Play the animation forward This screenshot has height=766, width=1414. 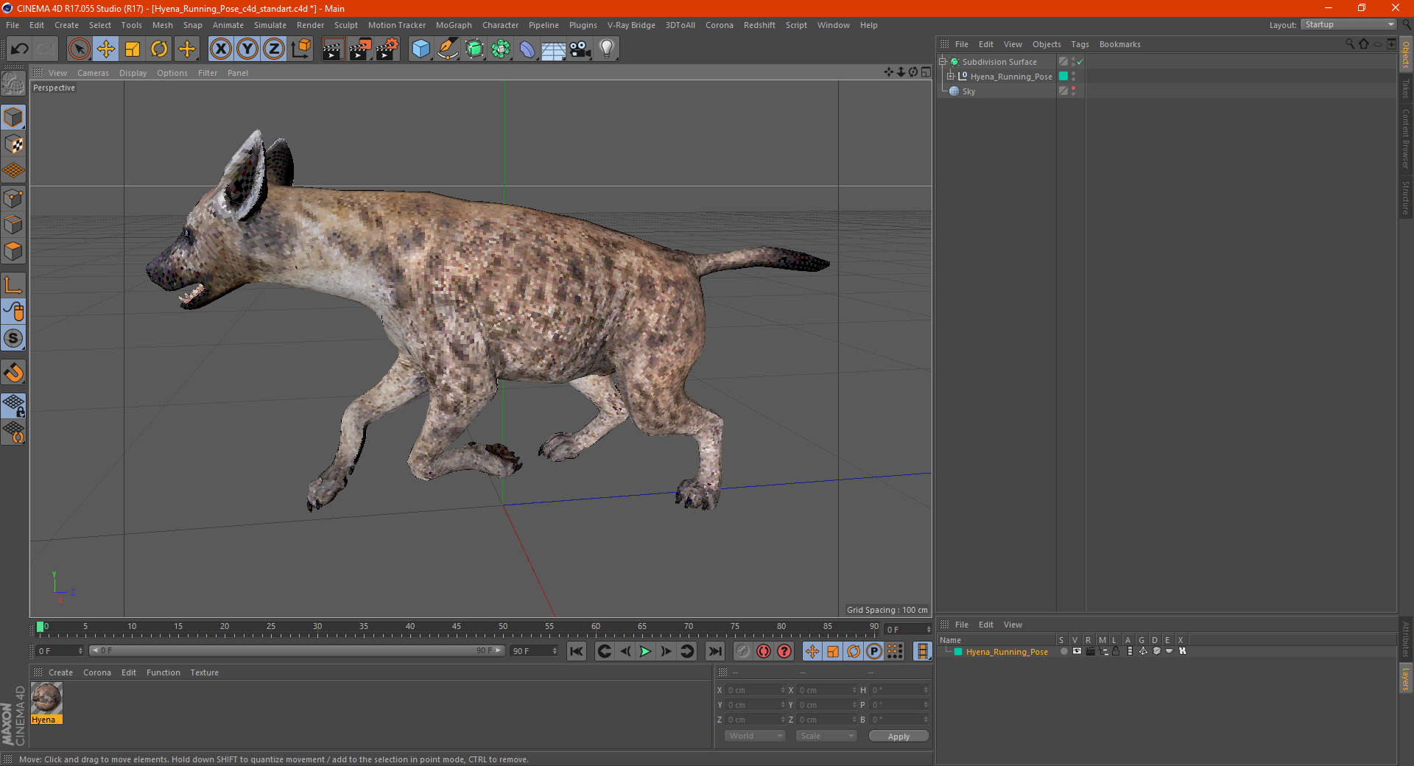[x=645, y=651]
